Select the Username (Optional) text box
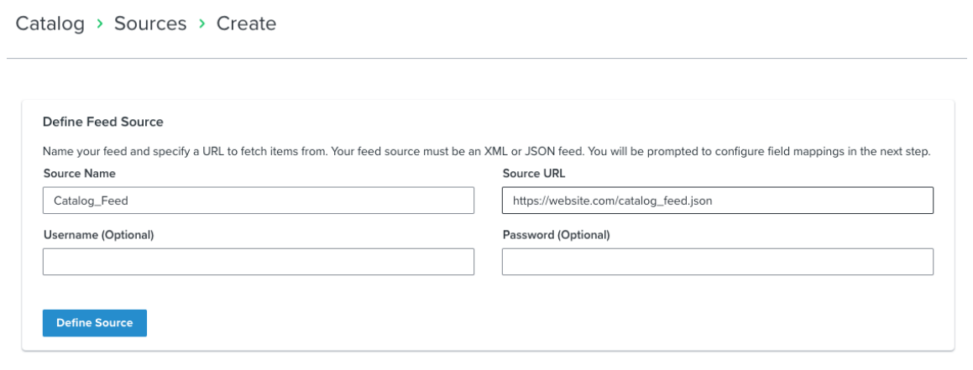Image resolution: width=973 pixels, height=370 pixels. (258, 262)
